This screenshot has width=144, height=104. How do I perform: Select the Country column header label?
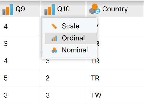pyautogui.click(x=115, y=9)
